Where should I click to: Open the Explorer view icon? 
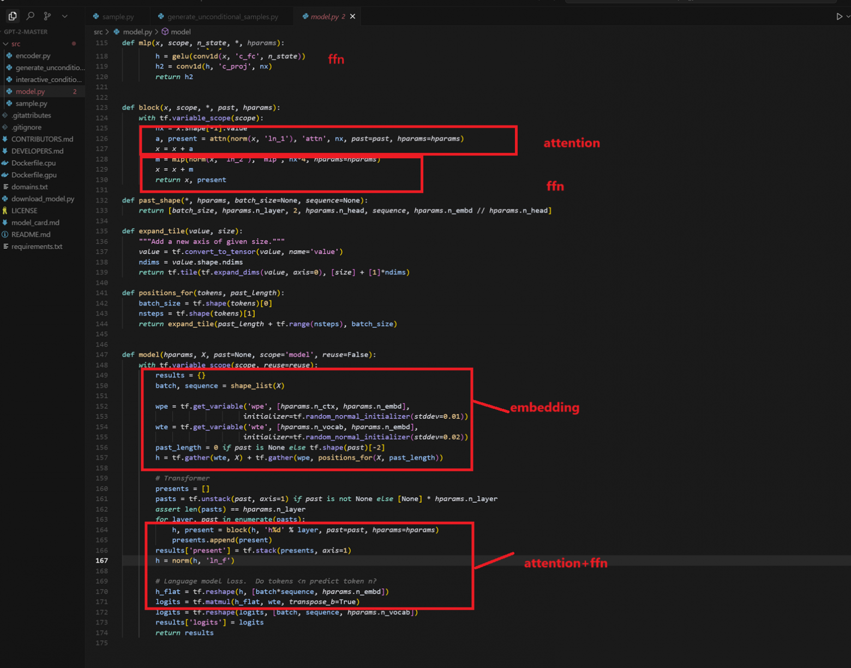click(13, 16)
